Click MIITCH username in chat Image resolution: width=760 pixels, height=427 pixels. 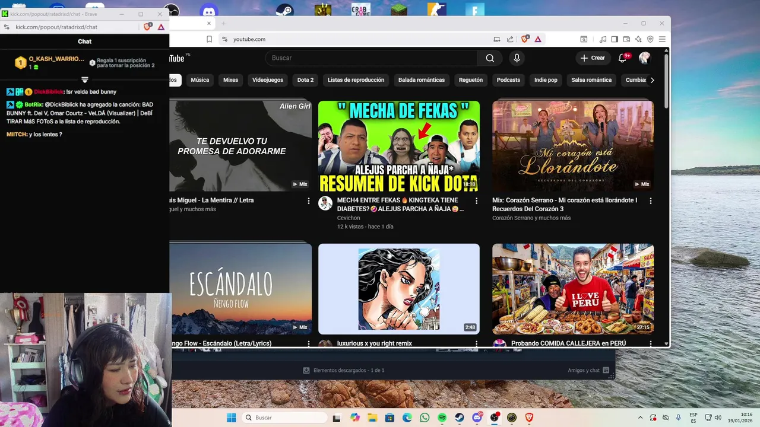click(17, 135)
